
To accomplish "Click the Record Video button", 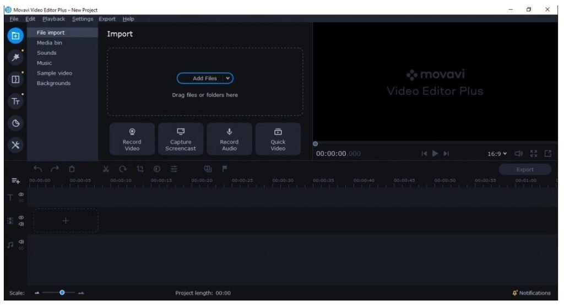I will click(x=132, y=139).
